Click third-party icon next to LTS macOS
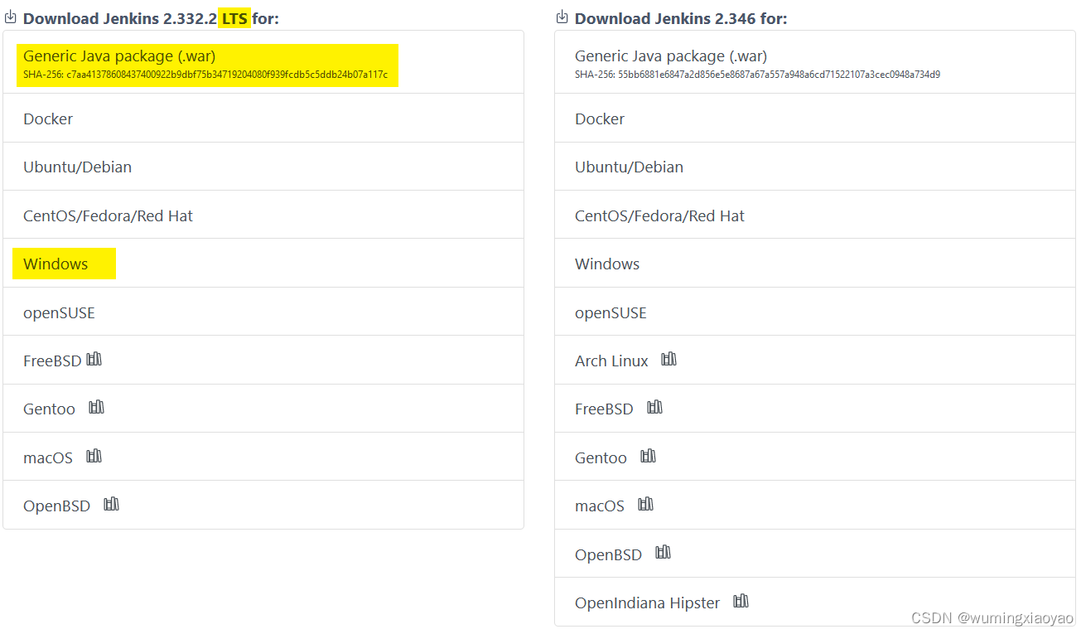Viewport: 1086px width, 634px height. pos(94,456)
